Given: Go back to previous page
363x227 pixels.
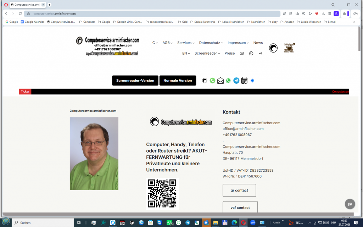Looking at the screenshot, I should coord(6,14).
